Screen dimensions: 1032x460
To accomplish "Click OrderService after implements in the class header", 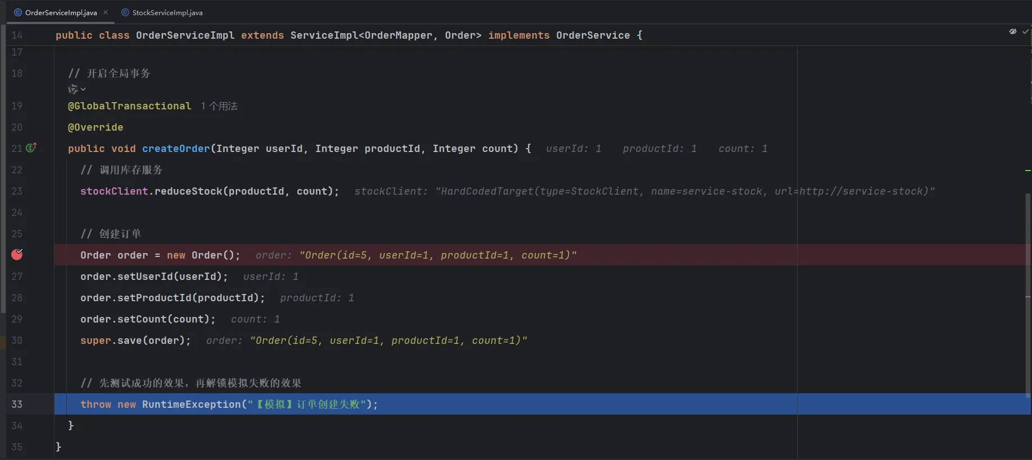I will [593, 35].
